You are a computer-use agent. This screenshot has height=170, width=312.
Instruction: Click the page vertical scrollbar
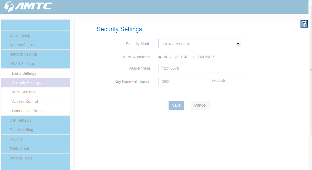coord(310,70)
